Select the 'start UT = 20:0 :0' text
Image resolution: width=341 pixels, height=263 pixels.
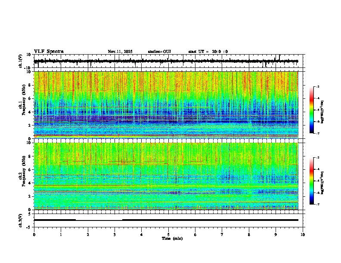click(208, 52)
